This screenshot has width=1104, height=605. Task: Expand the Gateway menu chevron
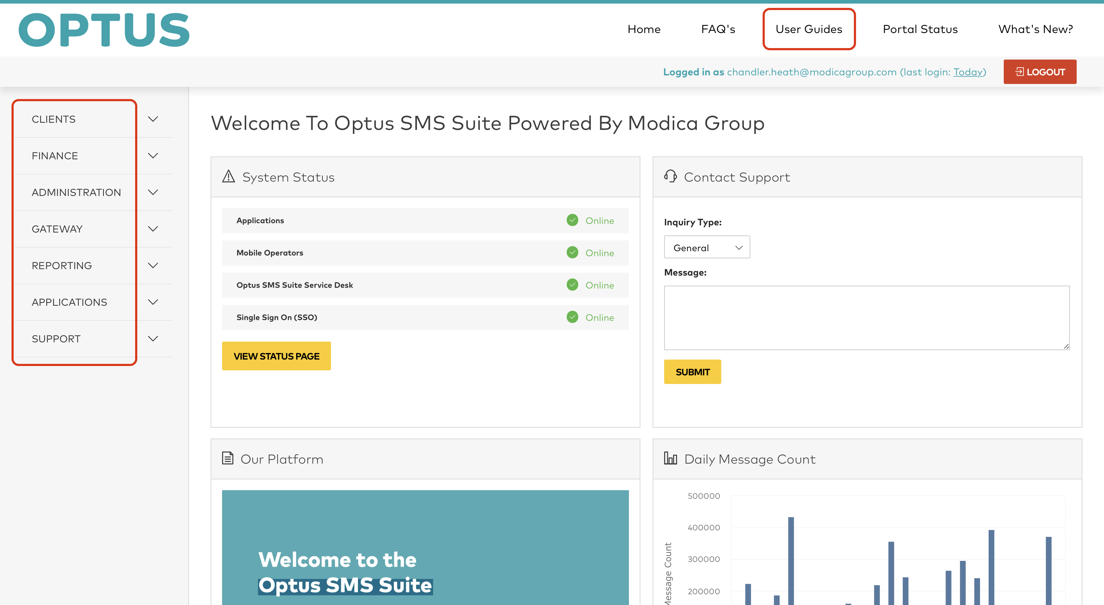(153, 229)
